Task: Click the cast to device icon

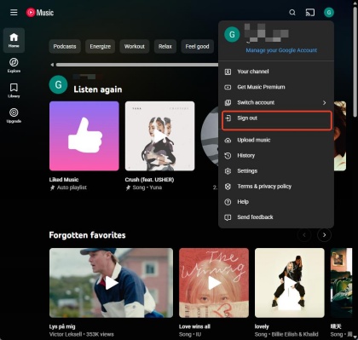Action: [x=310, y=13]
